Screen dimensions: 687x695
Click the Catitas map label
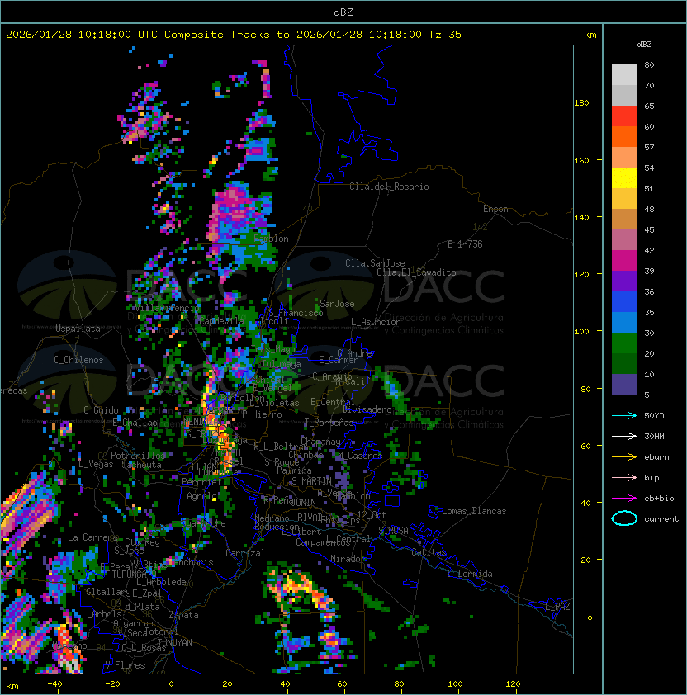click(x=429, y=552)
